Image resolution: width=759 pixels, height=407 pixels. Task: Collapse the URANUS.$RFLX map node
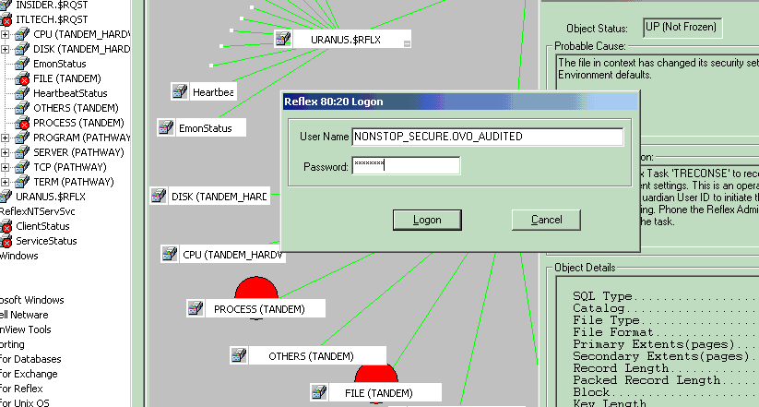click(x=407, y=43)
